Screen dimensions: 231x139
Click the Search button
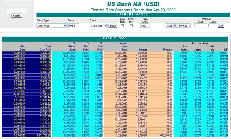click(x=17, y=16)
